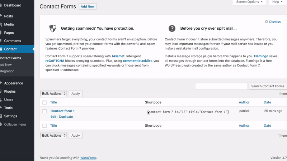This screenshot has width=287, height=161.
Task: Open Comments in the sidebar
Action: click(13, 41)
